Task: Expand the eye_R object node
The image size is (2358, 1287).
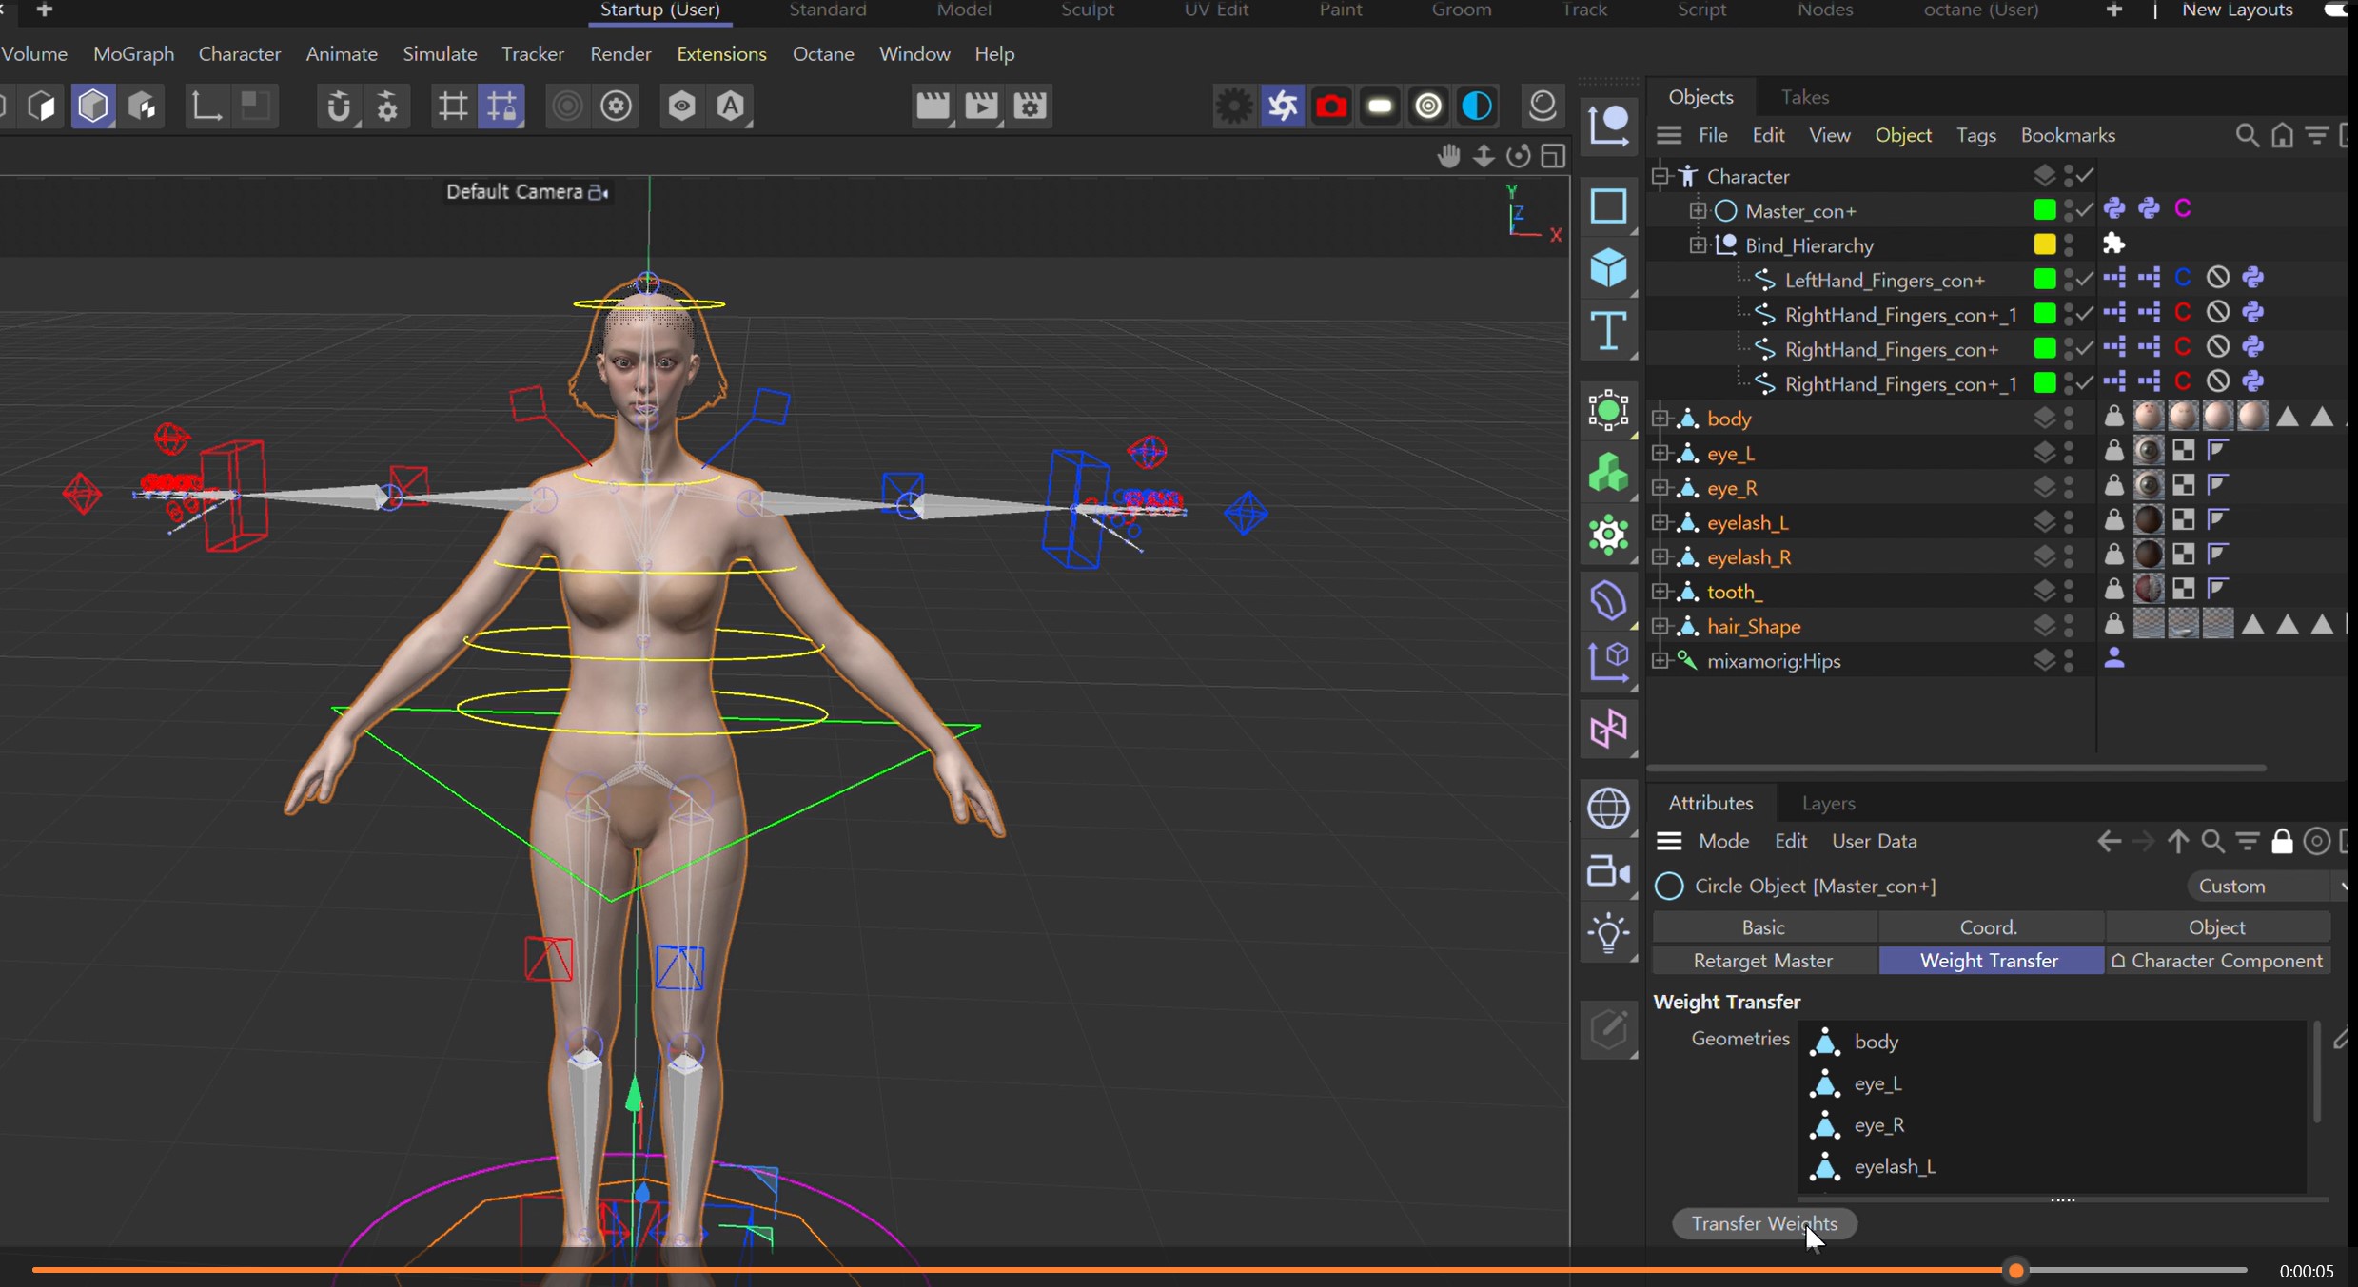Action: point(1660,488)
